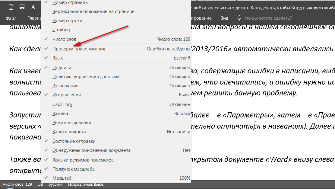Select Запись макроса in the context menu
Screen dimensions: 335x189
(x=69, y=132)
